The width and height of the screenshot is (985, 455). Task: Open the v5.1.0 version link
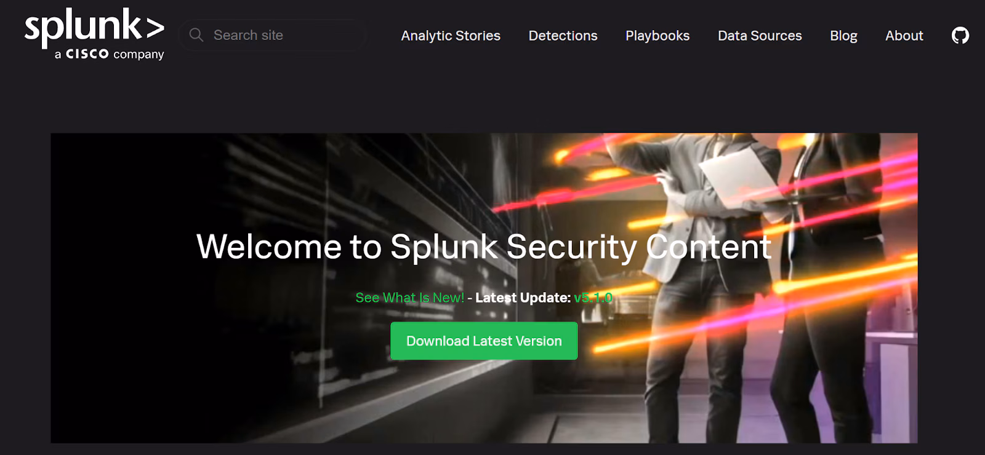pos(593,298)
